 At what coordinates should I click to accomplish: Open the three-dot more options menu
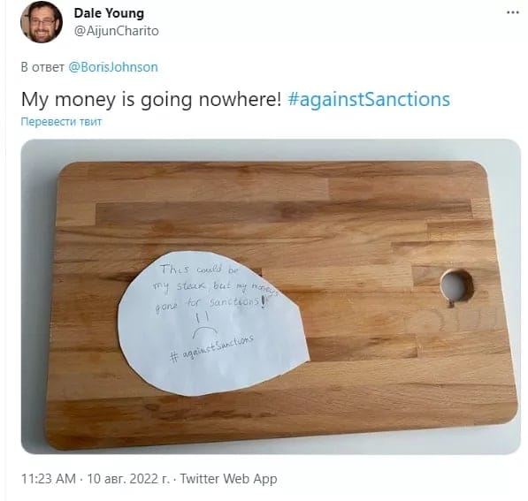(x=512, y=12)
